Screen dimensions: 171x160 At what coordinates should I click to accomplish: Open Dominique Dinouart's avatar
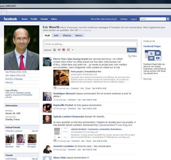pyautogui.click(x=47, y=96)
